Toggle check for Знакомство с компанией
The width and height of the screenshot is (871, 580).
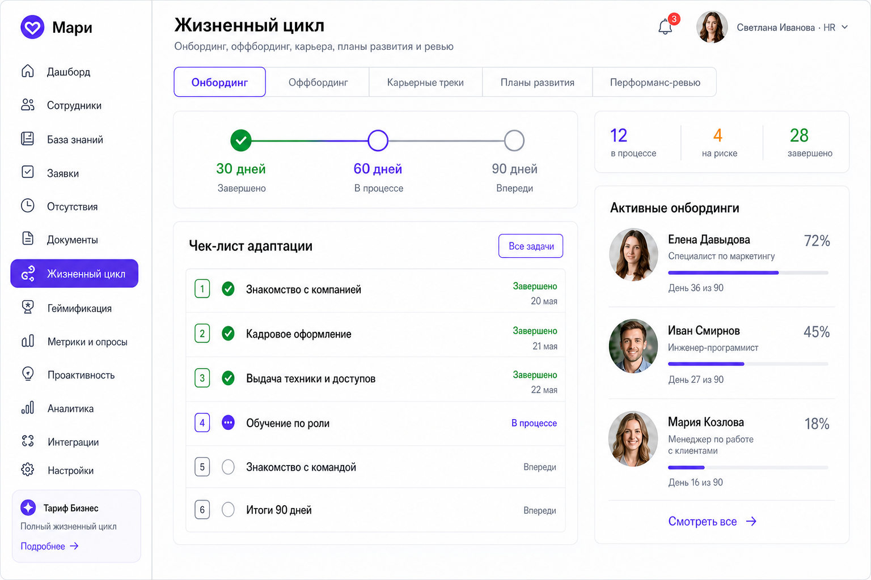[x=228, y=289]
